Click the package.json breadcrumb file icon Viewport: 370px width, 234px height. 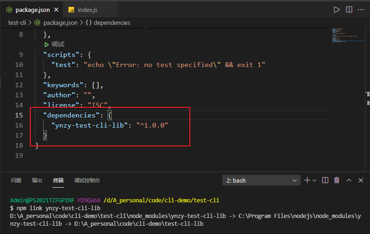(37, 23)
